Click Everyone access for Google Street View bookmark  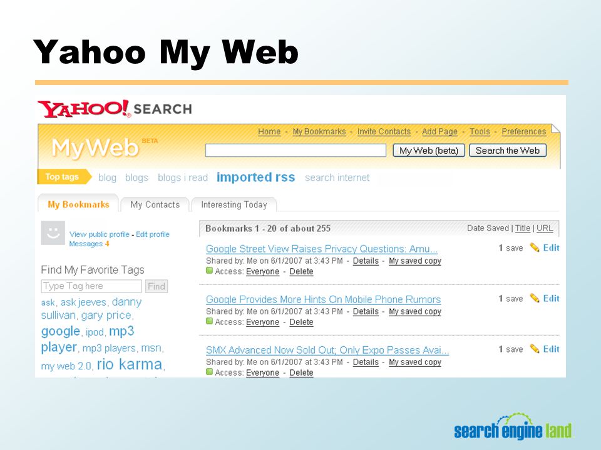(x=262, y=271)
